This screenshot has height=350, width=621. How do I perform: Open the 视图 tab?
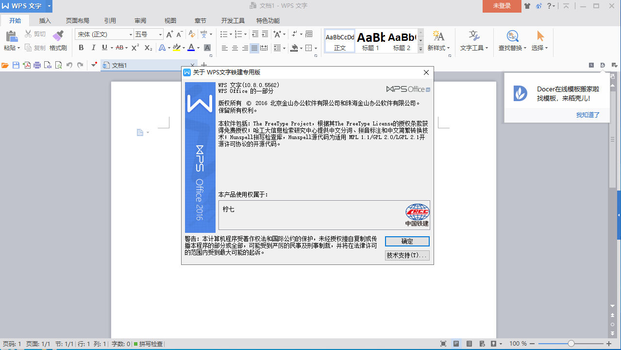tap(170, 21)
